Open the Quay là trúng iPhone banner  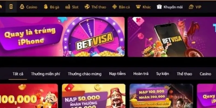pyautogui.click(x=62, y=37)
